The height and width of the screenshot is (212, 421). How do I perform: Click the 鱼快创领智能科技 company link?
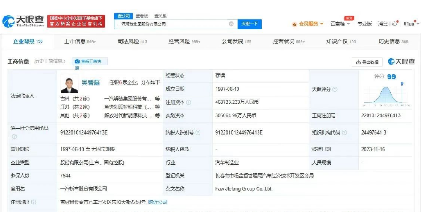(x=127, y=107)
